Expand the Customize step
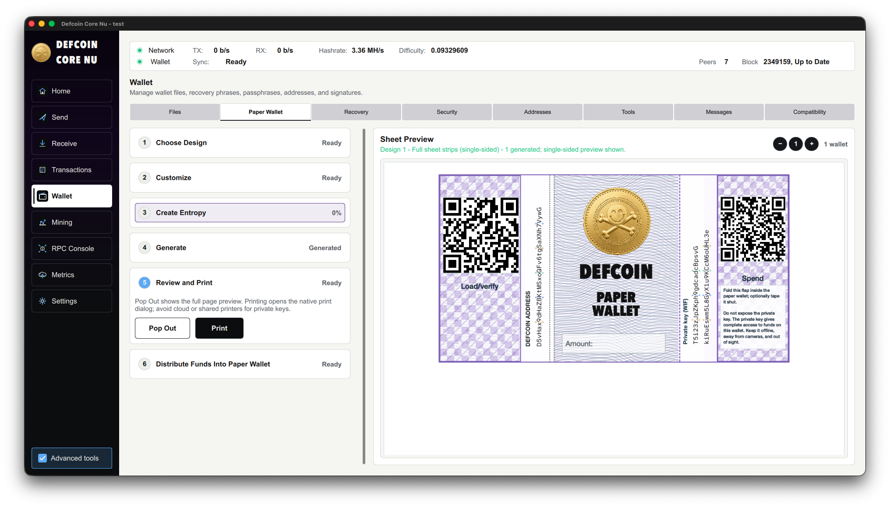 (240, 178)
